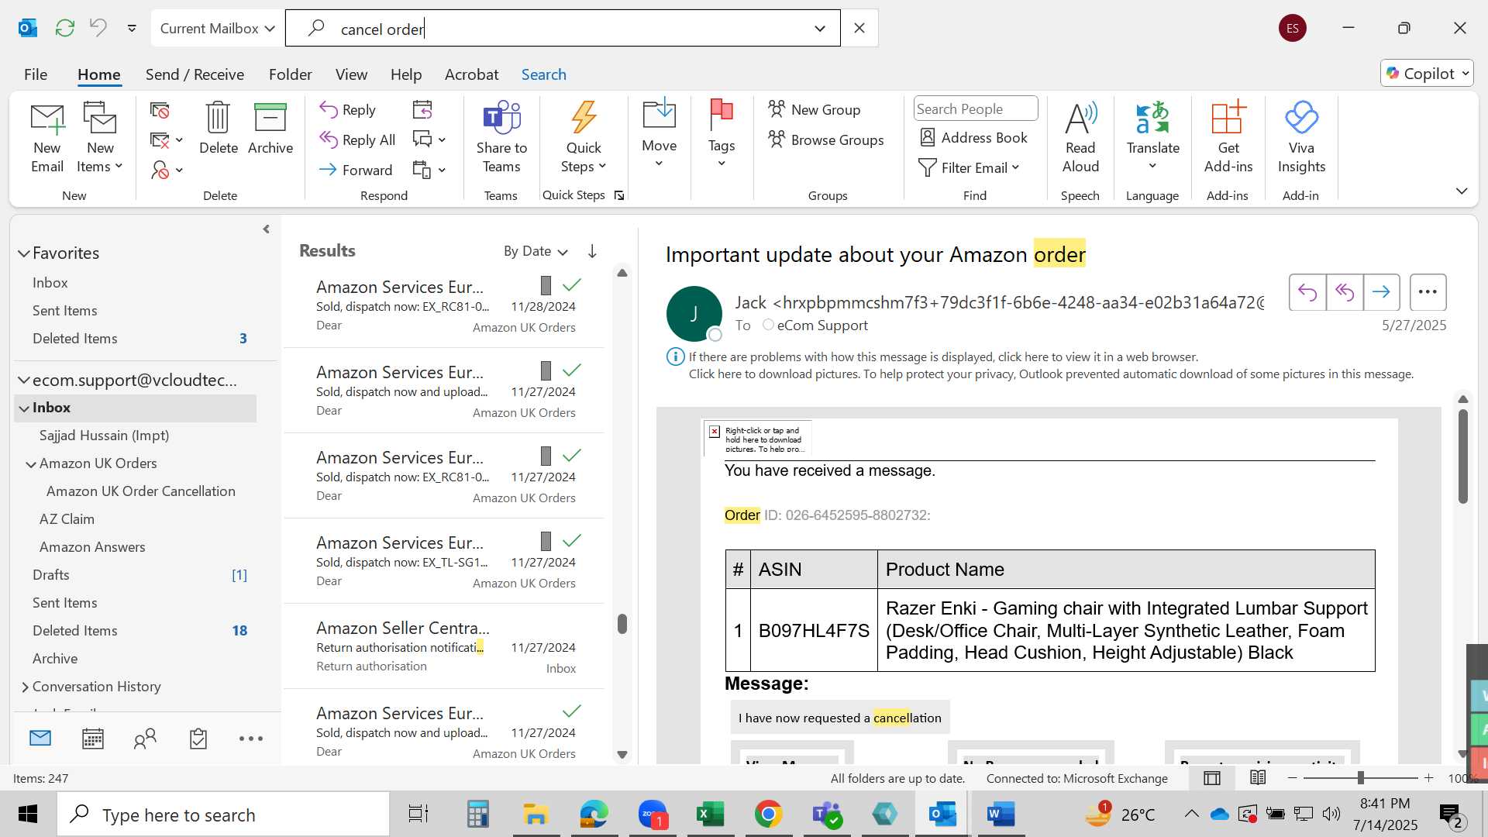Click the Meeting reply icon
1488x837 pixels.
tap(422, 110)
